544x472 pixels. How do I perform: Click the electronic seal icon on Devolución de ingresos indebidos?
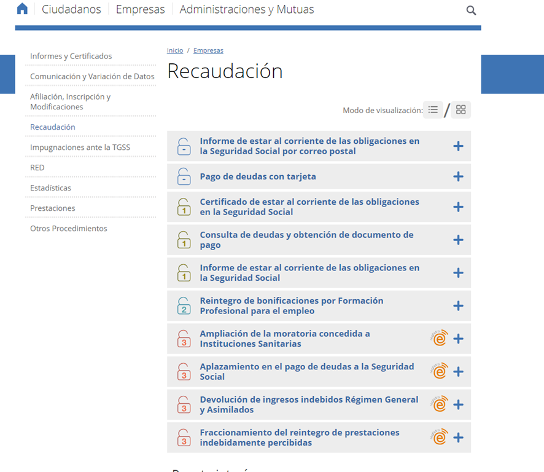[x=440, y=404]
